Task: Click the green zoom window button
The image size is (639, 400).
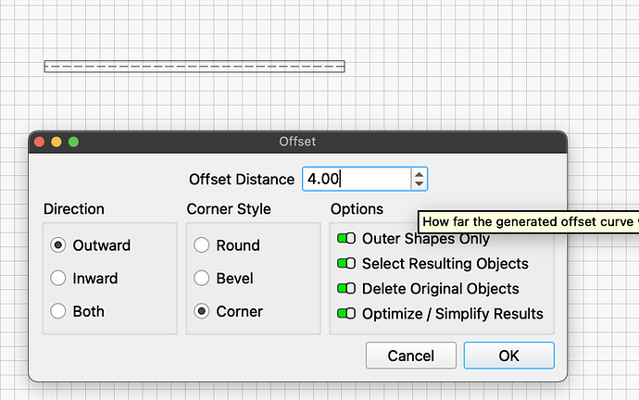Action: pyautogui.click(x=73, y=142)
